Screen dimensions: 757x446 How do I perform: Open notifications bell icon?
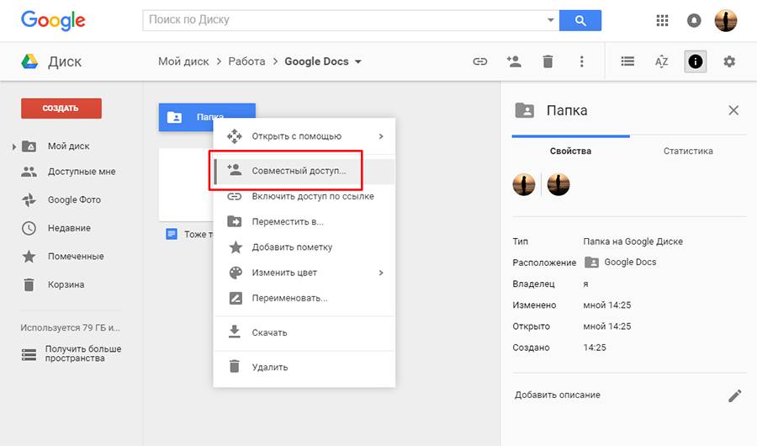point(694,20)
